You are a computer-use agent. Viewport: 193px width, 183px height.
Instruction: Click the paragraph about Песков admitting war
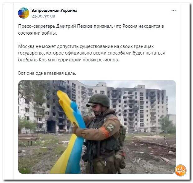pyautogui.click(x=91, y=30)
